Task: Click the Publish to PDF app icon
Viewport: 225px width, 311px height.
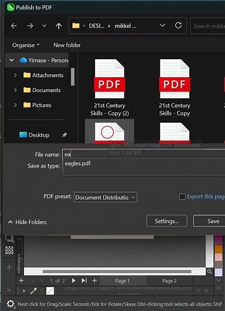Action: tap(10, 7)
